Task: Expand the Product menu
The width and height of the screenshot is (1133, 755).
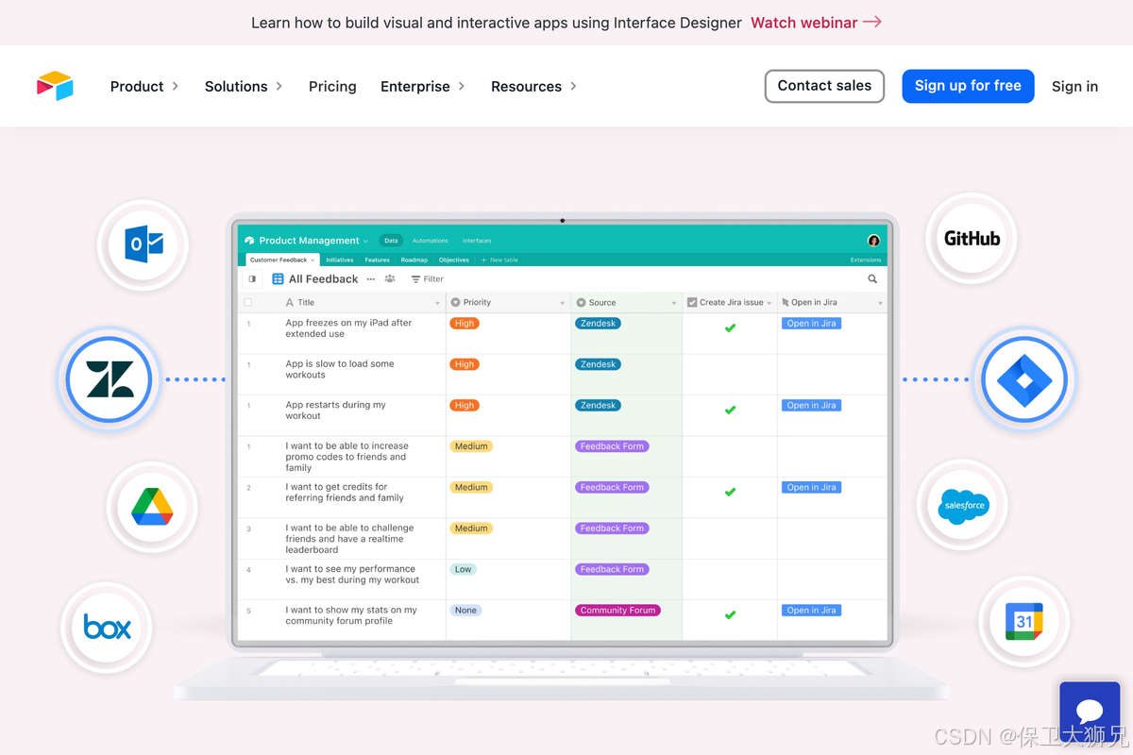Action: 144,86
